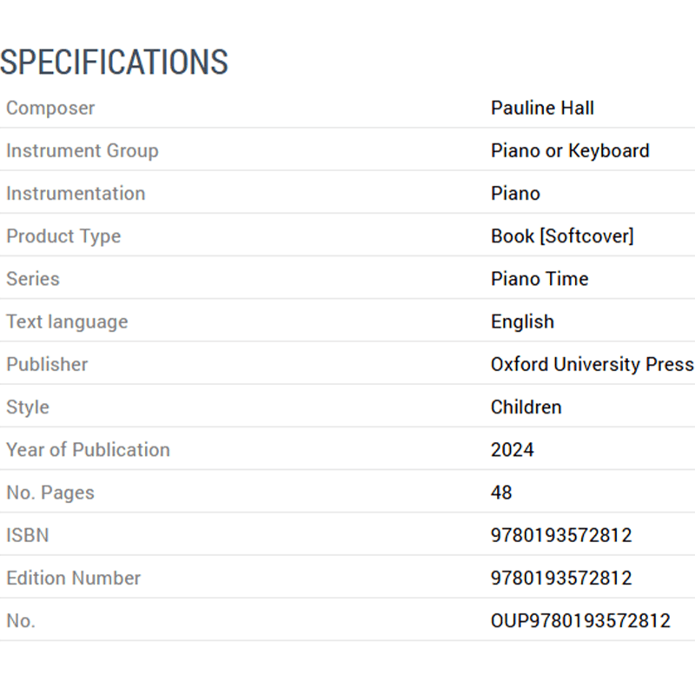Click the Series row label

(x=33, y=279)
